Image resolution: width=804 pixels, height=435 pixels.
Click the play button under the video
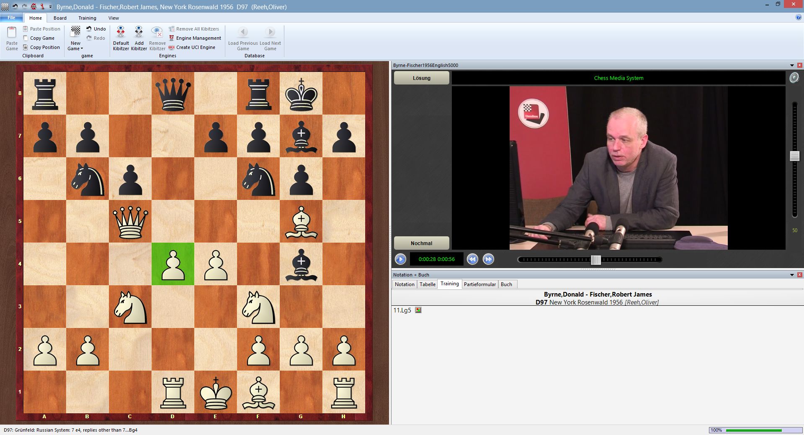pos(400,259)
